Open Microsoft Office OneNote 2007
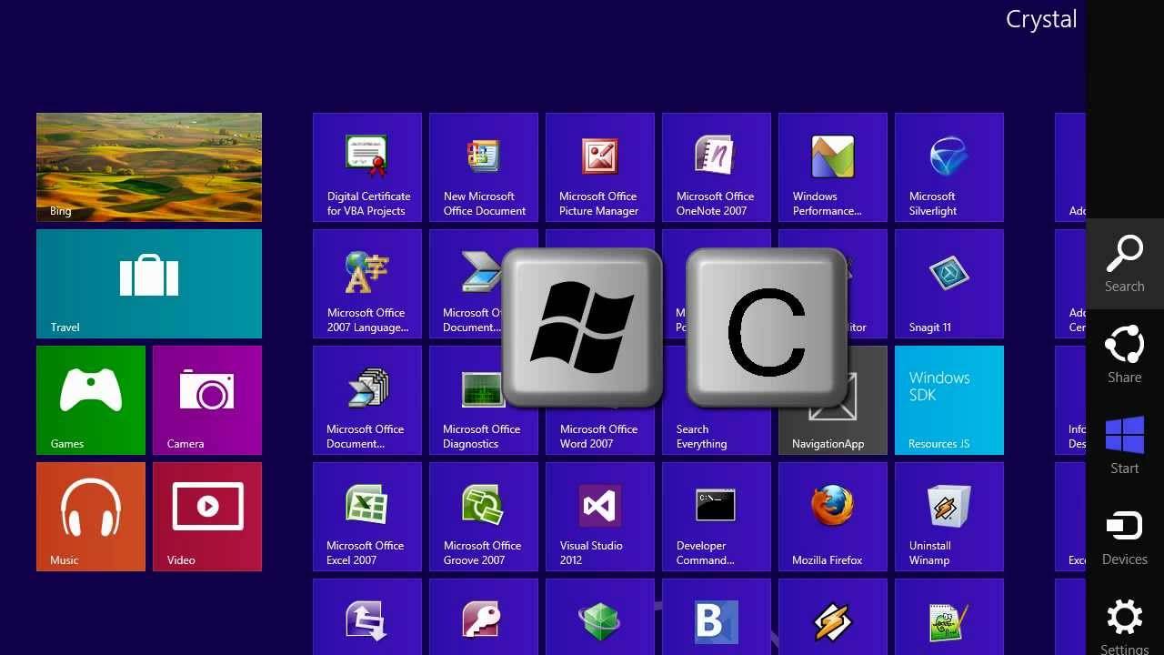Viewport: 1164px width, 655px height. tap(716, 167)
